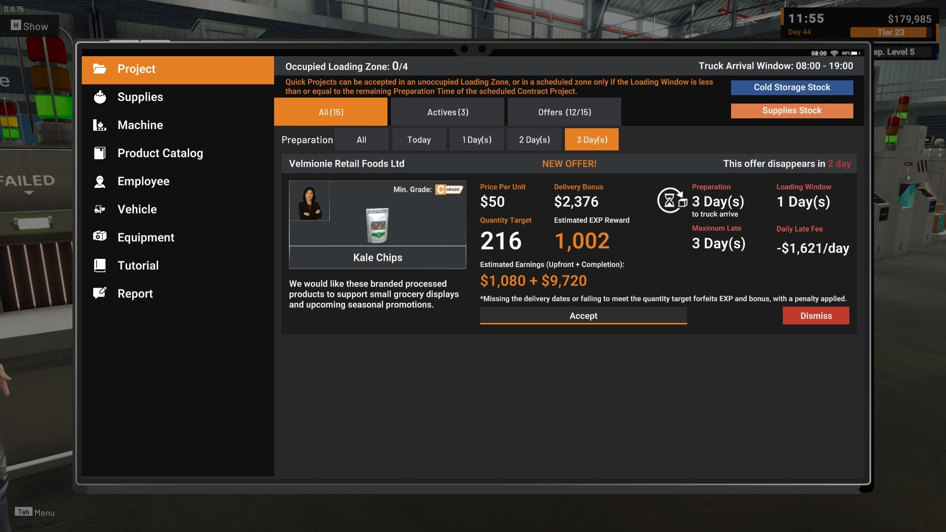This screenshot has width=946, height=532.
Task: Click the Equipment box icon
Action: pos(100,237)
